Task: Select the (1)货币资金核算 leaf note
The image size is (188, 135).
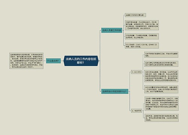Action: 142,25
